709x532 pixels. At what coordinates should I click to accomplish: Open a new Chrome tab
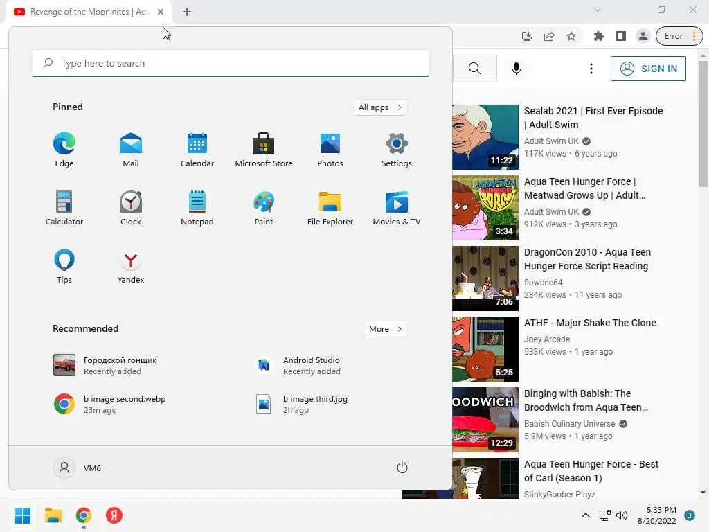(x=187, y=12)
